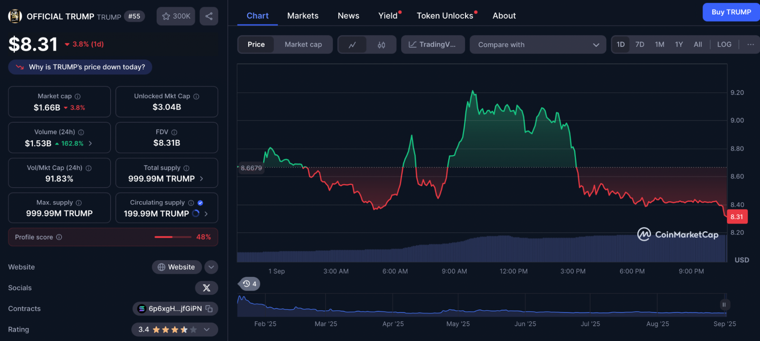Copy the contract address icon
760x341 pixels.
pyautogui.click(x=209, y=309)
